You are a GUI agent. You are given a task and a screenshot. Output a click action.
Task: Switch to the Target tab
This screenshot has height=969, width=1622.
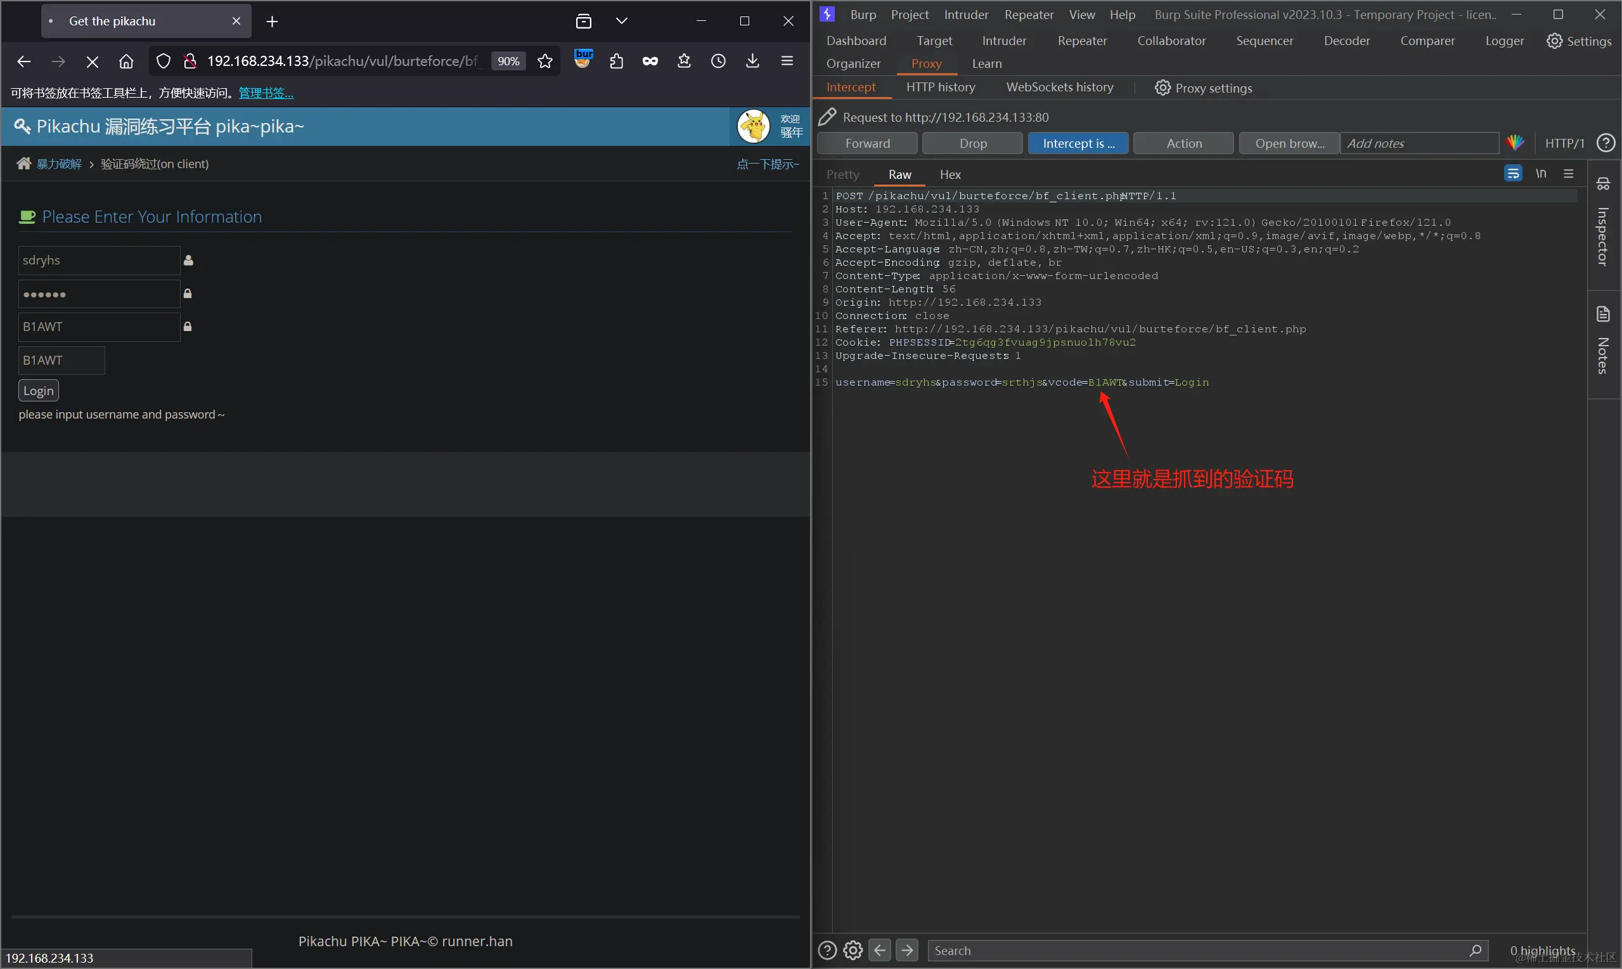pos(934,41)
